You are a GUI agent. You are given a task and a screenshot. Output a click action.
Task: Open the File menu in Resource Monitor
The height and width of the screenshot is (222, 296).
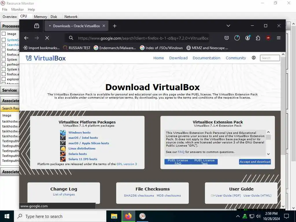point(5,10)
